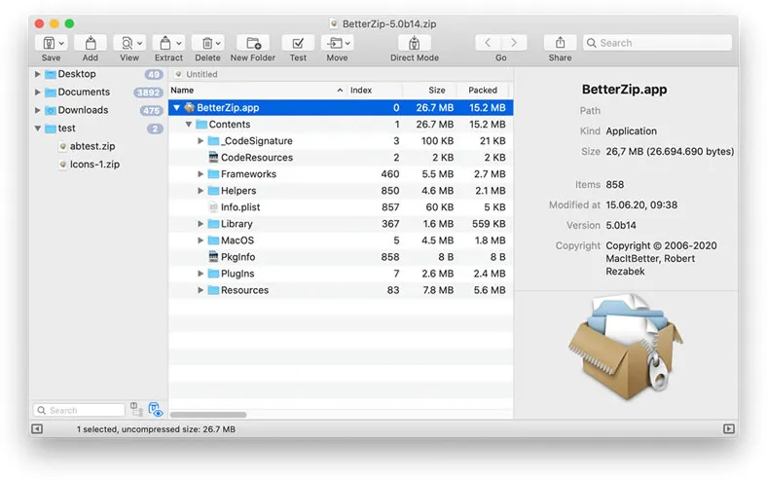Image resolution: width=767 pixels, height=480 pixels.
Task: Click the Frameworks folder icon
Action: (x=213, y=174)
